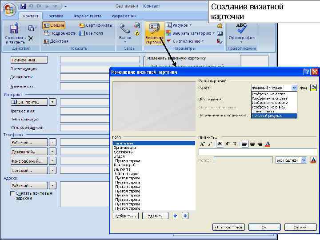
Task: Select Изображение внизу in the layout list
Action: [x=274, y=107]
